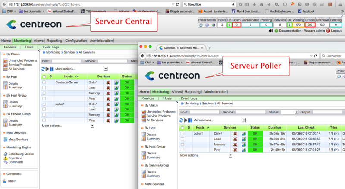
Task: Open the Configuration tab on the central server
Action: [x=76, y=41]
